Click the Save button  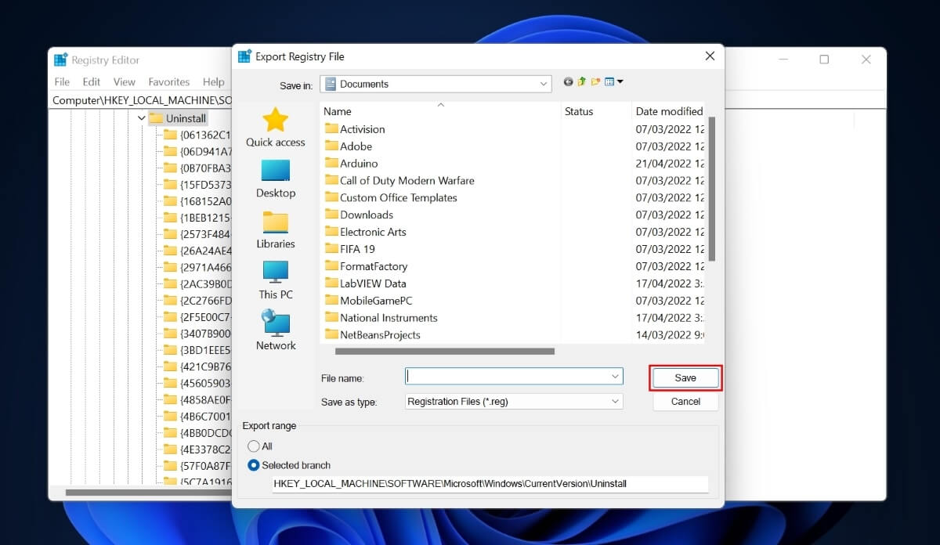[x=685, y=377]
